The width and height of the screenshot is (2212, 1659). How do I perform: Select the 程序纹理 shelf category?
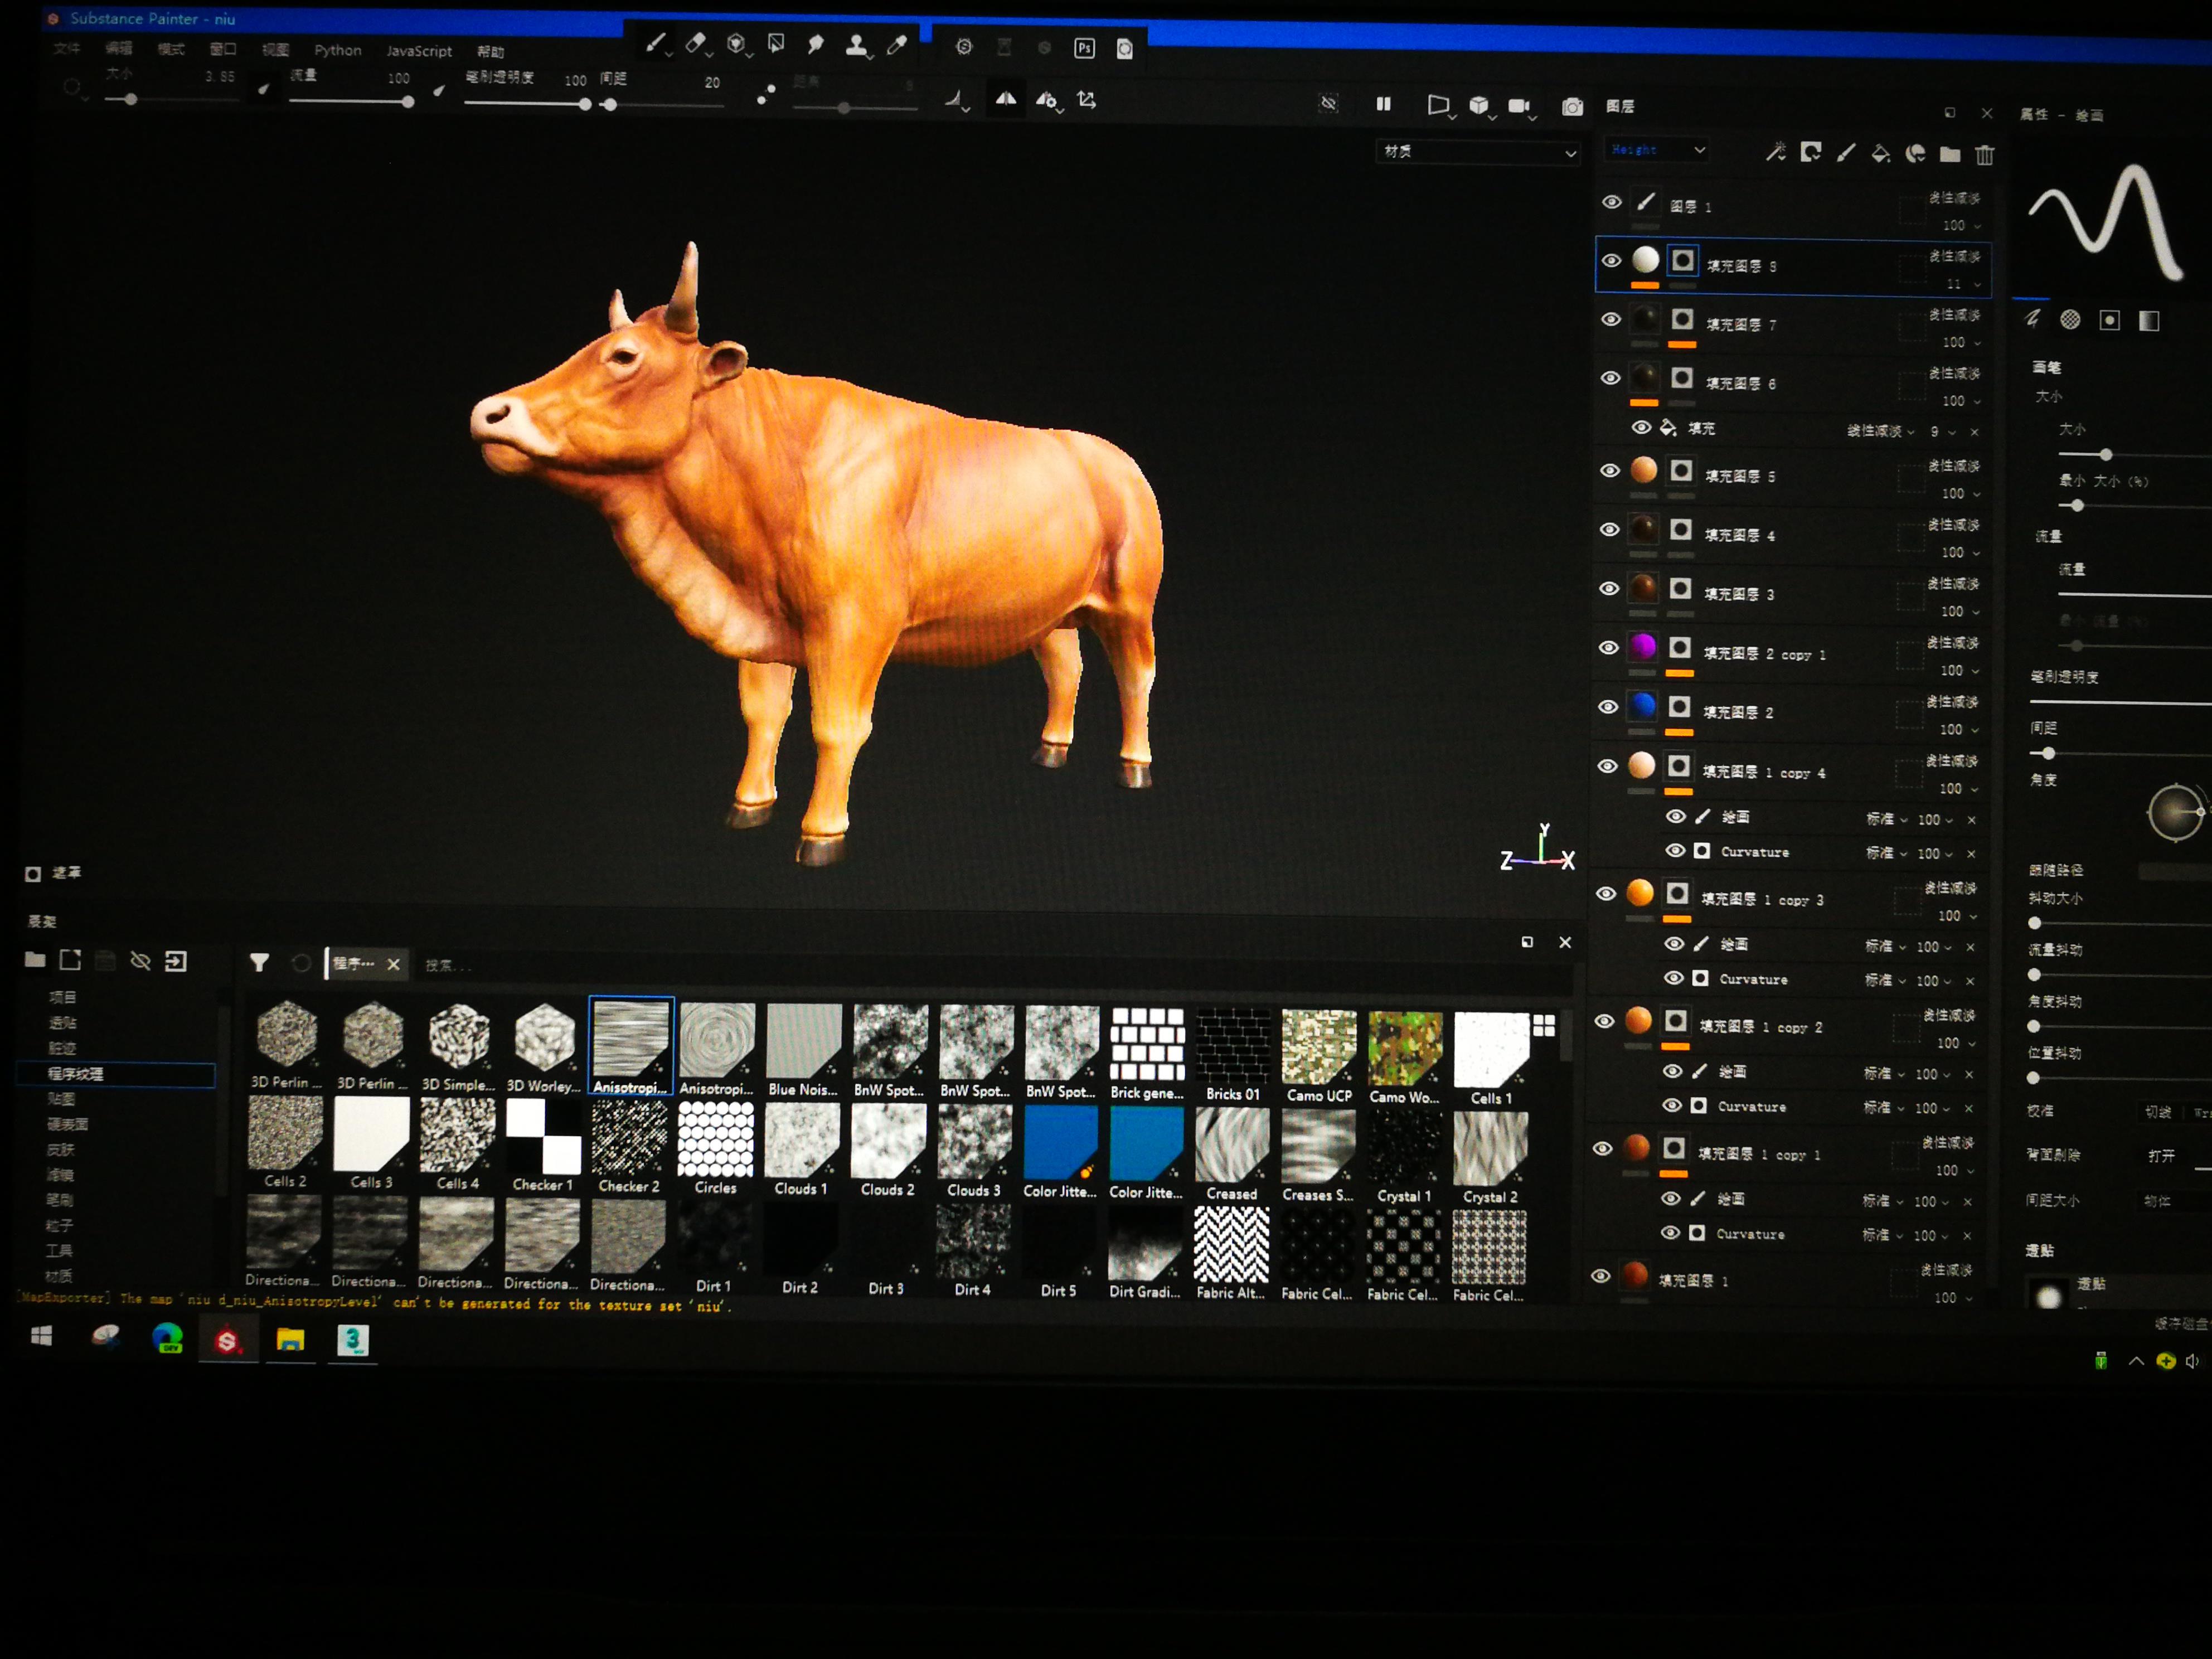pyautogui.click(x=76, y=1073)
